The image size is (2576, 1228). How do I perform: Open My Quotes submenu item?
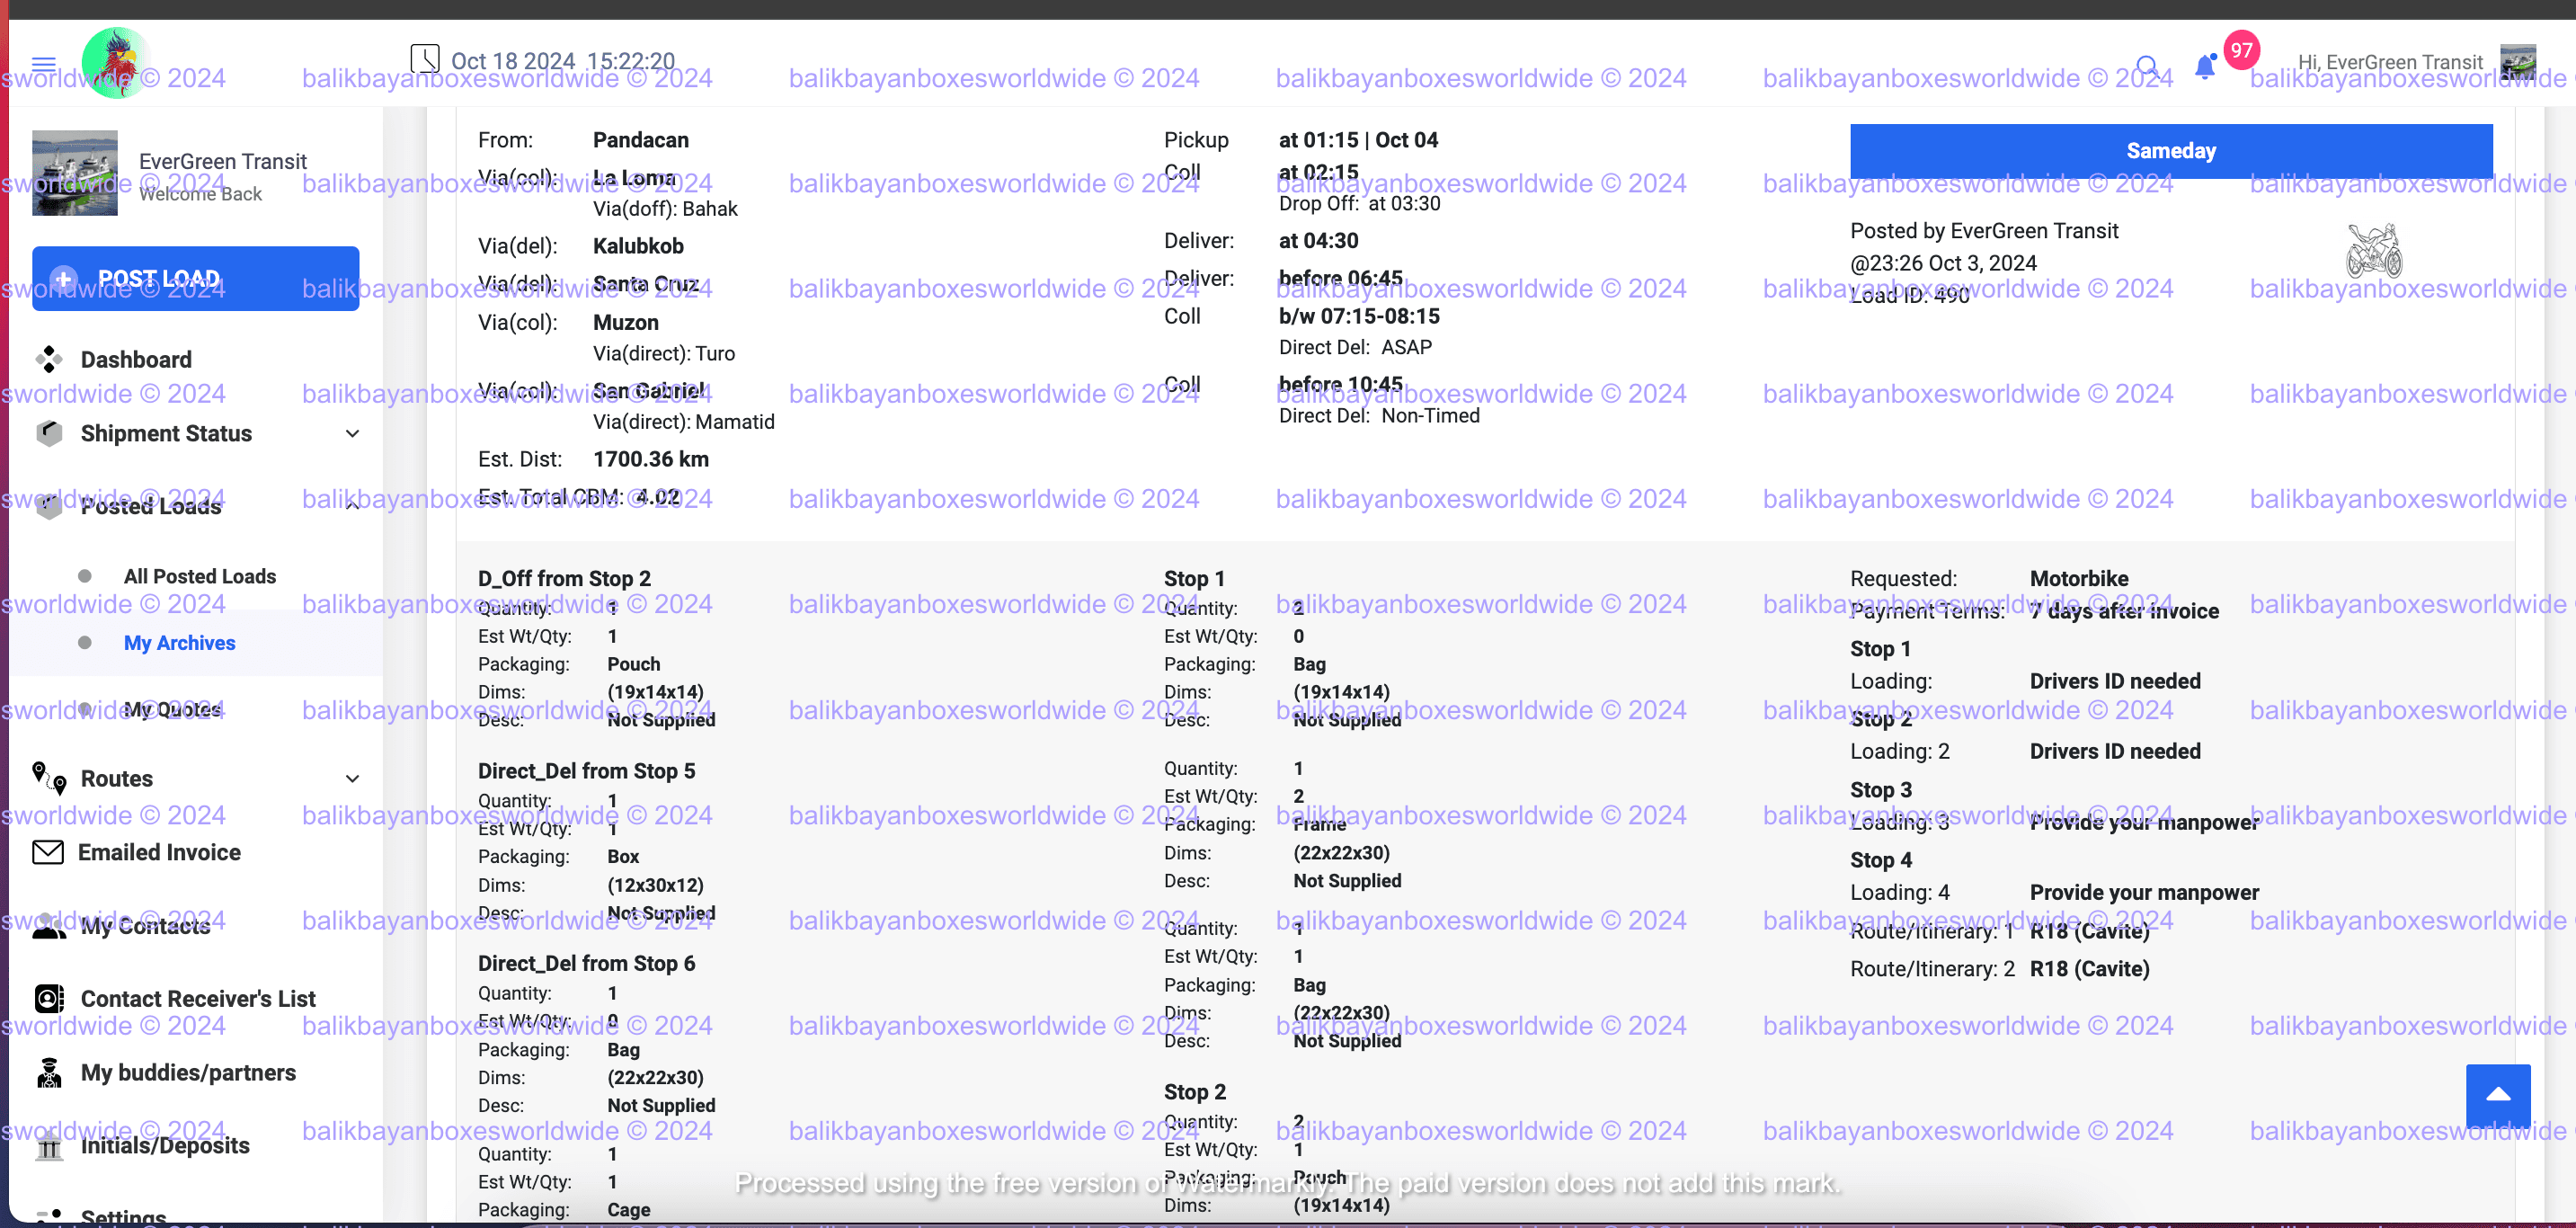[x=172, y=709]
